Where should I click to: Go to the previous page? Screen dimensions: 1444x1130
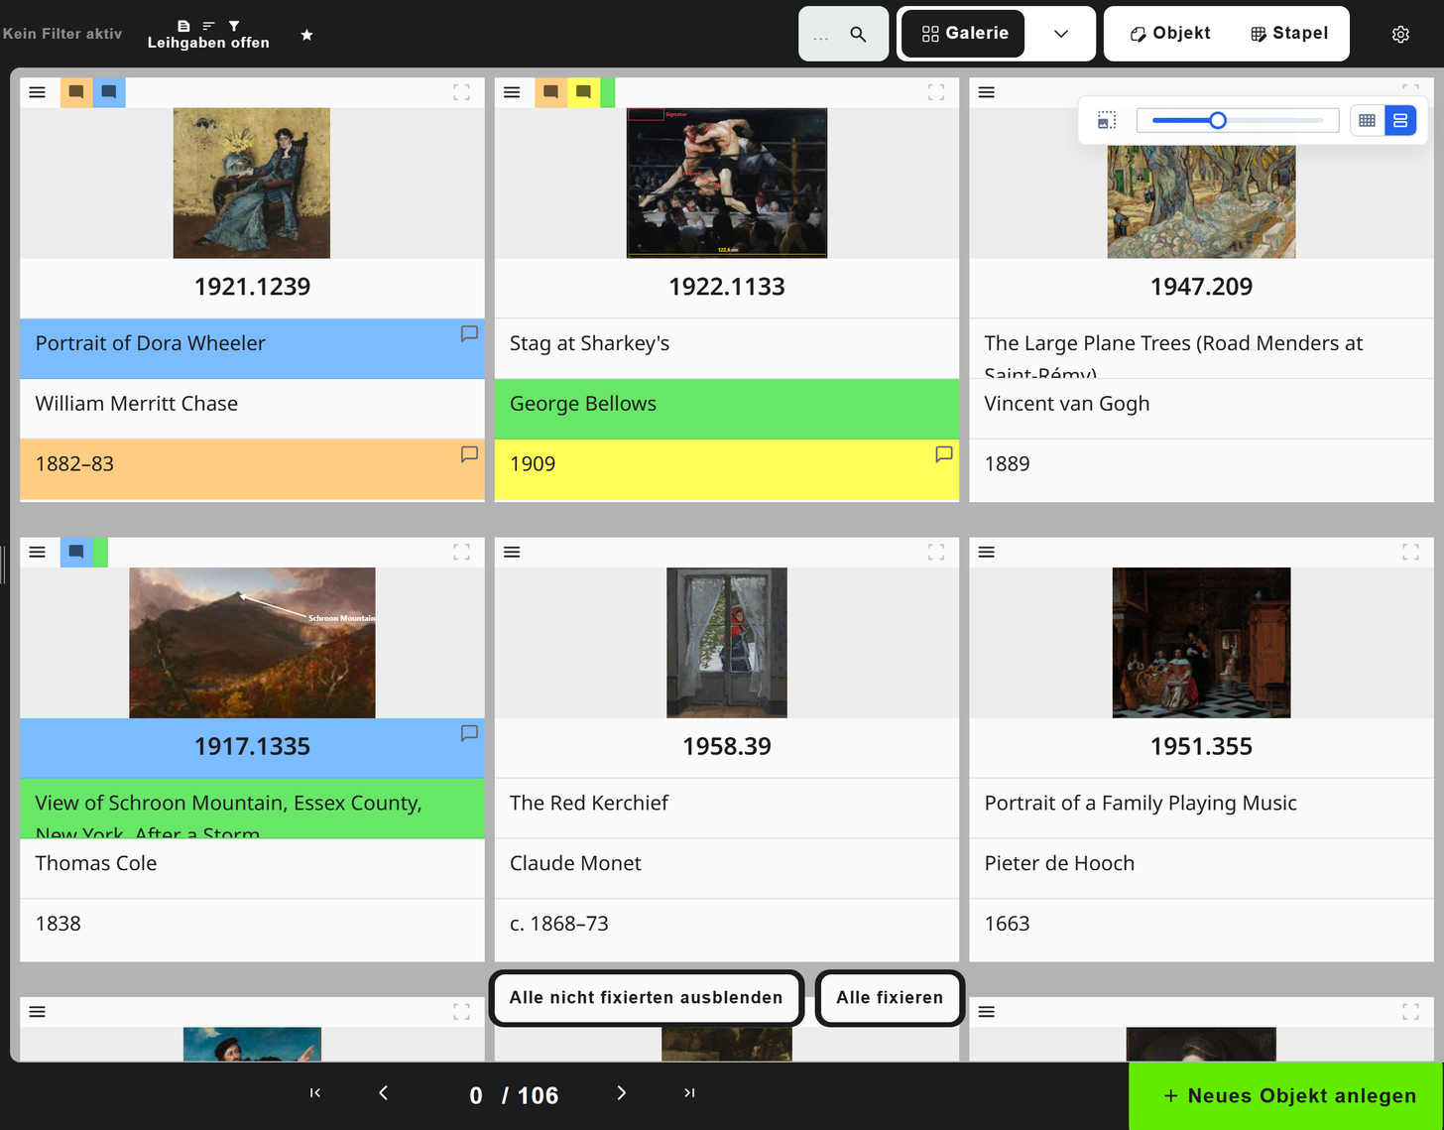(x=384, y=1093)
